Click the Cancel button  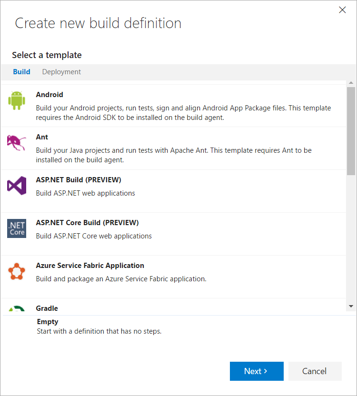point(315,371)
